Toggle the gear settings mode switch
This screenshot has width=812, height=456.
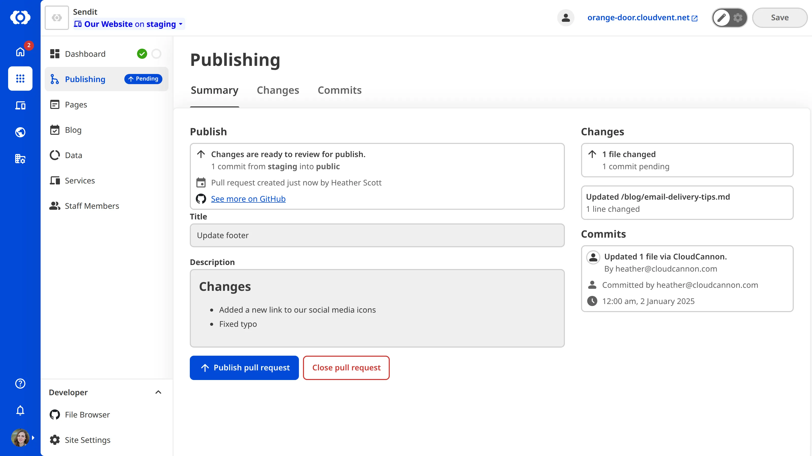coord(738,18)
